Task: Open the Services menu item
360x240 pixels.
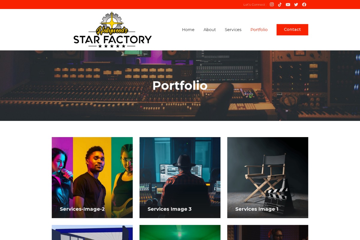Action: point(233,30)
